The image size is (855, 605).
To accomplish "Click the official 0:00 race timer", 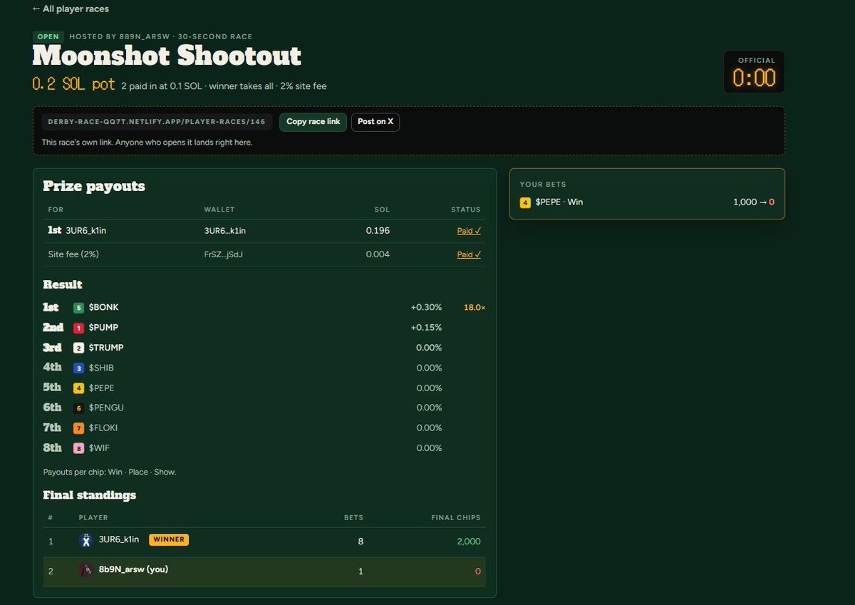I will (755, 72).
